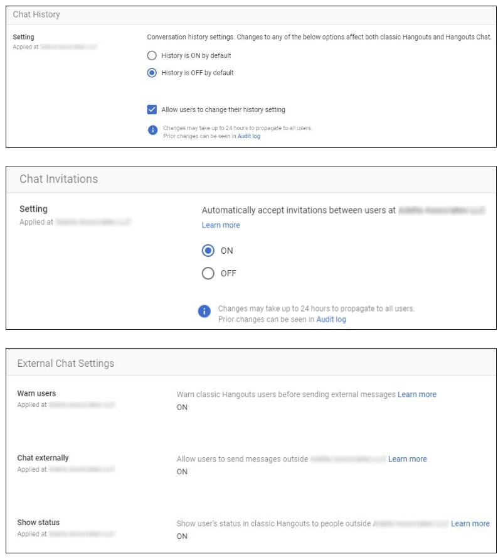
Task: Select OFF for automatic invitation acceptance
Action: tap(208, 273)
